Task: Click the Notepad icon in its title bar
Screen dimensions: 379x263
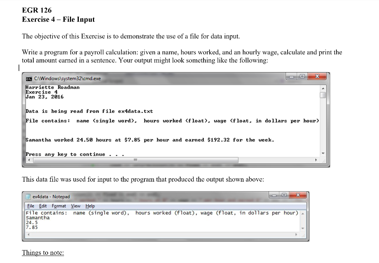Action: pyautogui.click(x=28, y=196)
